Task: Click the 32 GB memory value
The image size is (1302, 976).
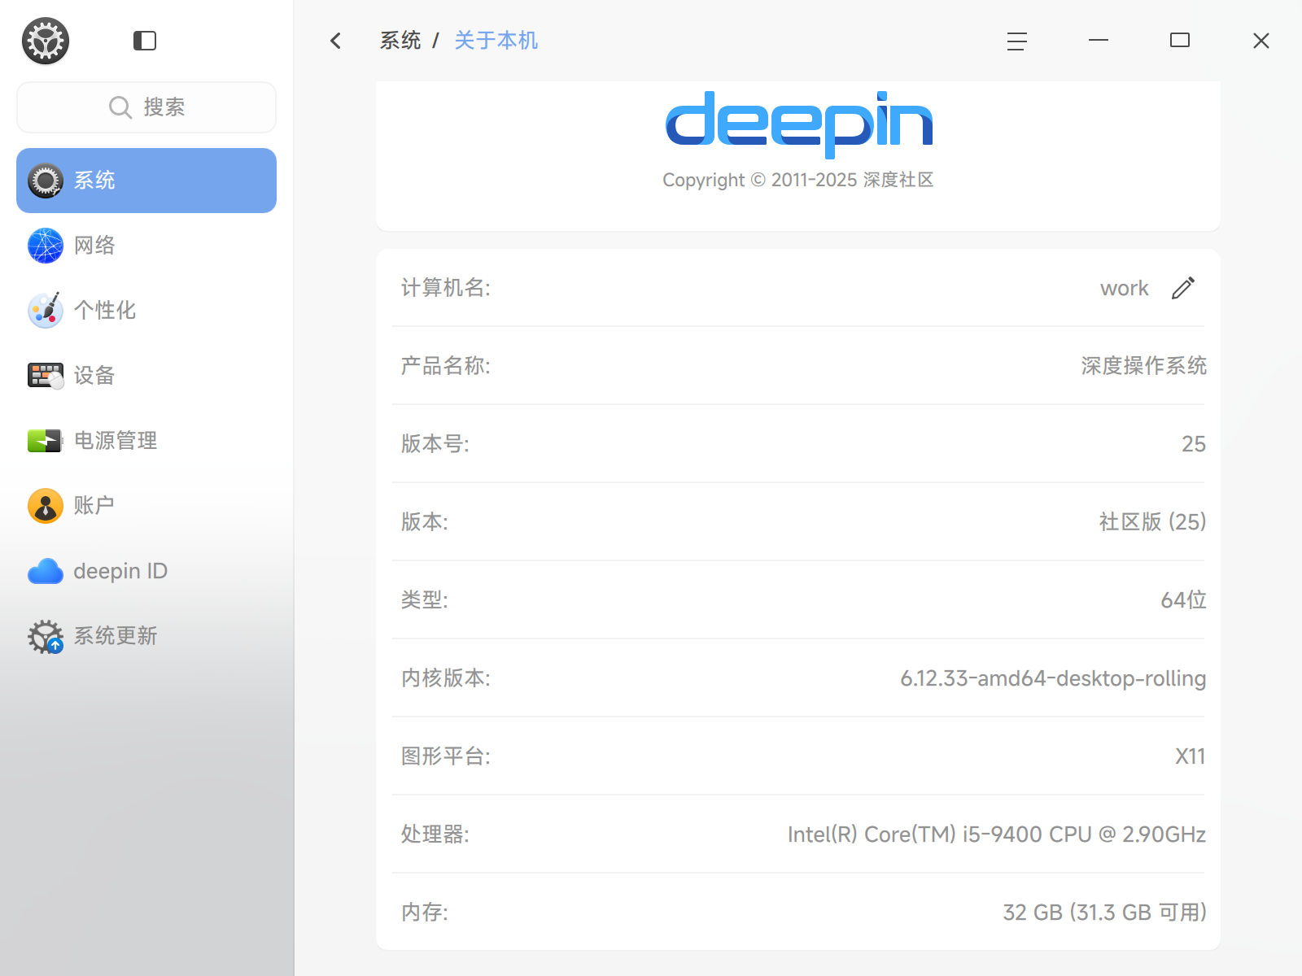Action: pyautogui.click(x=1105, y=913)
